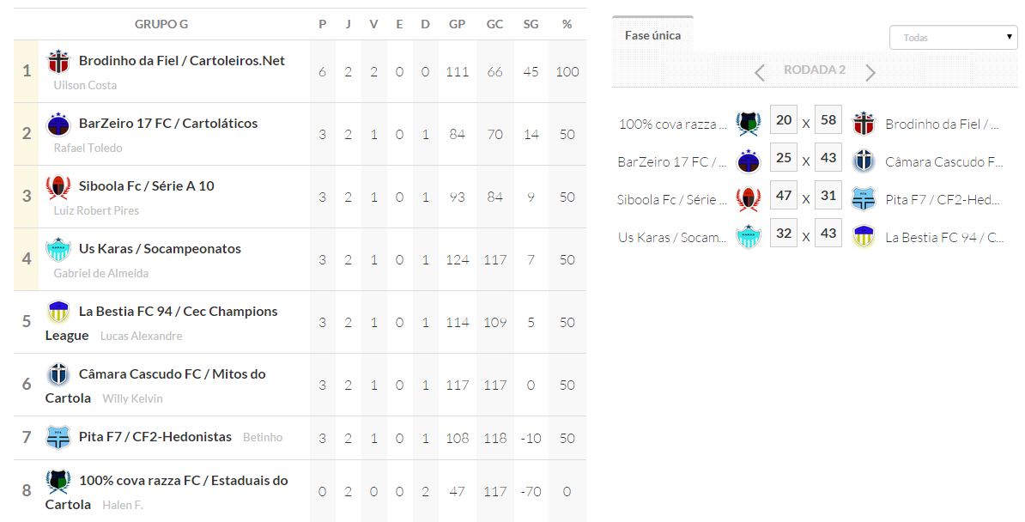Screen dimensions: 1025x522
Task: Click Us Karas crest in standings table
Action: click(x=58, y=250)
